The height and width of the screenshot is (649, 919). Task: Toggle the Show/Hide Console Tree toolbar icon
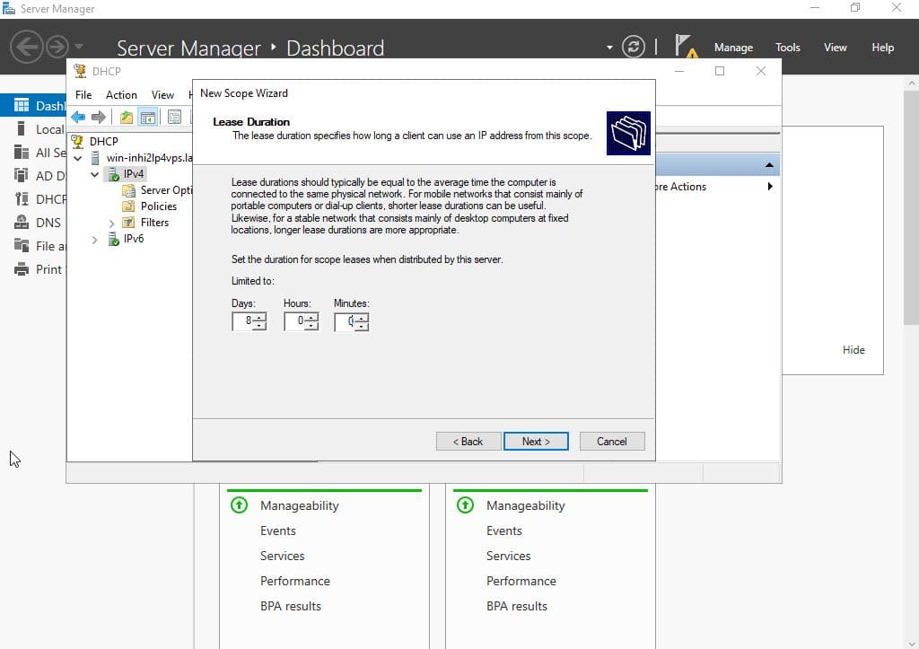[148, 117]
